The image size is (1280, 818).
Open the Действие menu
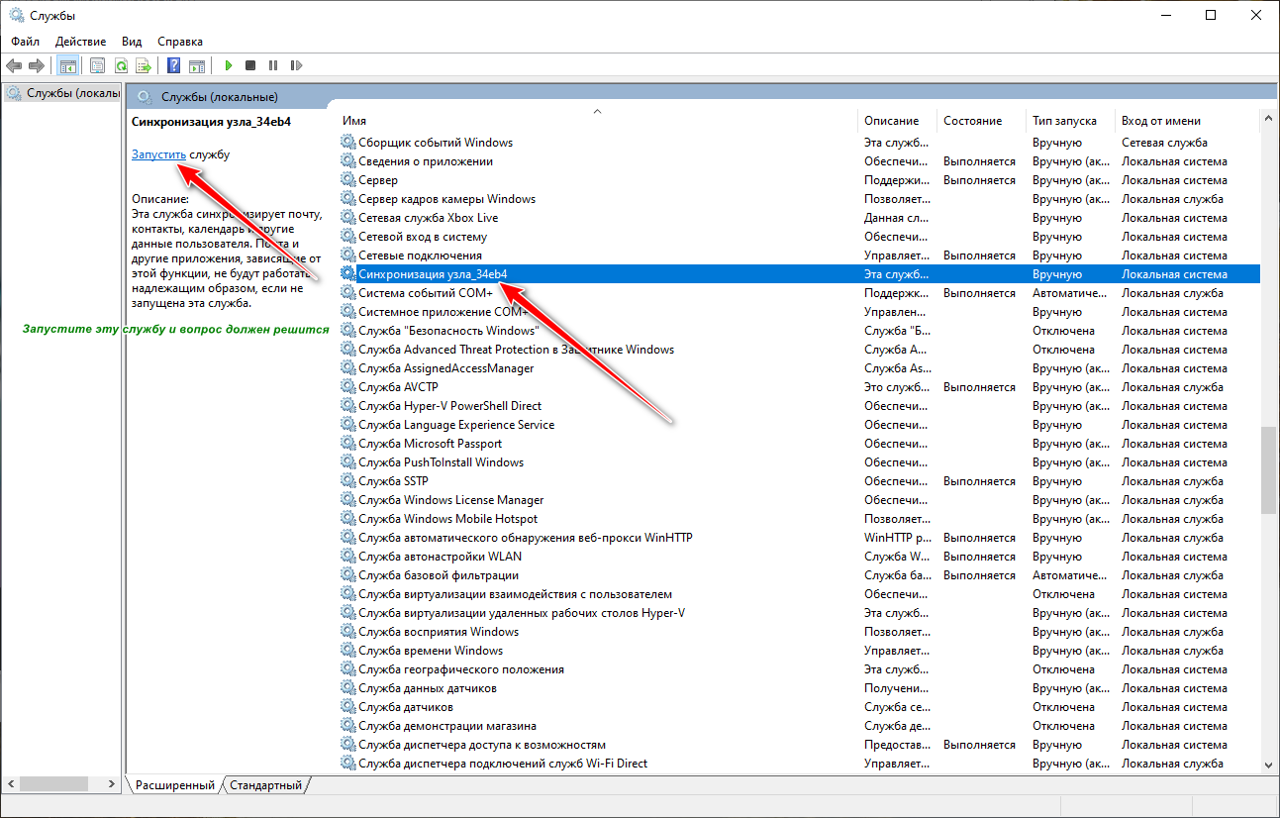pos(81,42)
